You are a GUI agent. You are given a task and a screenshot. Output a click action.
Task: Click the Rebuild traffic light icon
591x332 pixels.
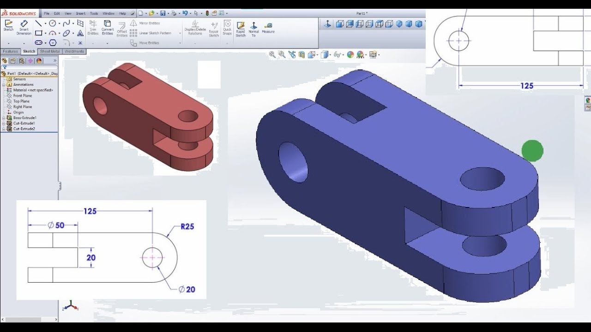207,13
